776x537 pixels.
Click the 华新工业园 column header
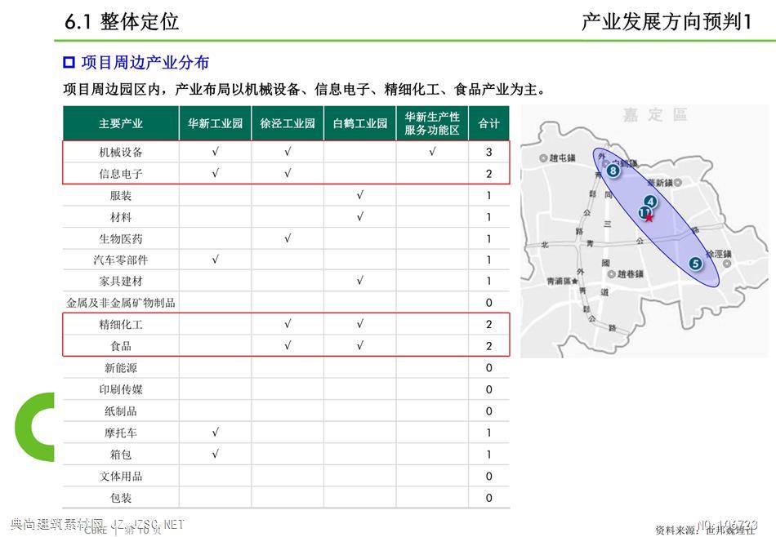[x=216, y=123]
